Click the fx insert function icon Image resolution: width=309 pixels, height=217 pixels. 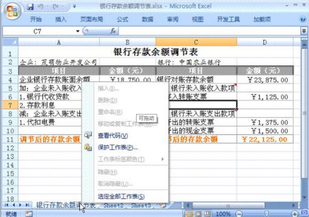pos(113,31)
